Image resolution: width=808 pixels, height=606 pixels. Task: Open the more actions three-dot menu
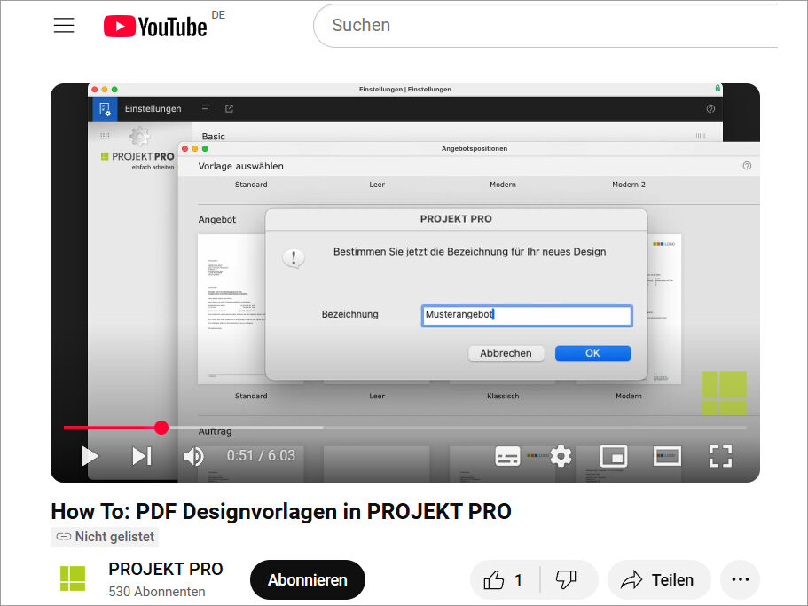click(x=740, y=579)
